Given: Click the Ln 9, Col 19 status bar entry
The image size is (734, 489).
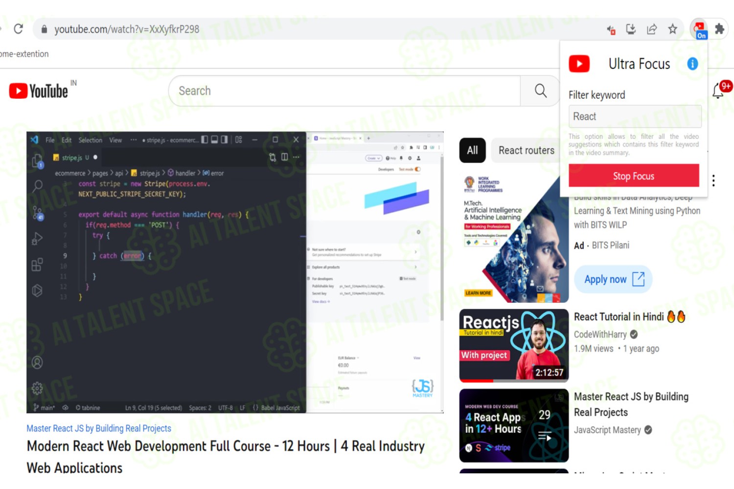Looking at the screenshot, I should (153, 408).
